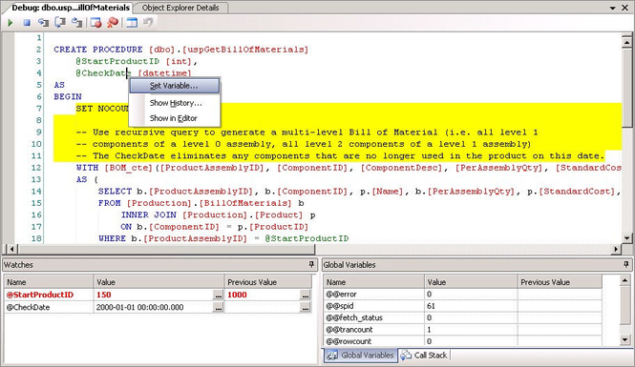Switch to the Call Stack tab

point(424,356)
